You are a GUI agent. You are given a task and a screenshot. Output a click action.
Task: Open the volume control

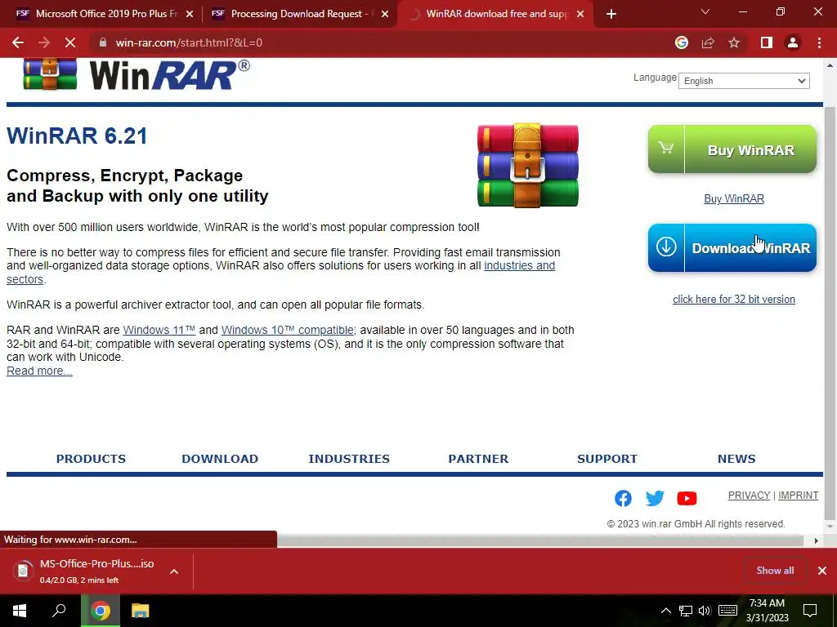coord(705,611)
